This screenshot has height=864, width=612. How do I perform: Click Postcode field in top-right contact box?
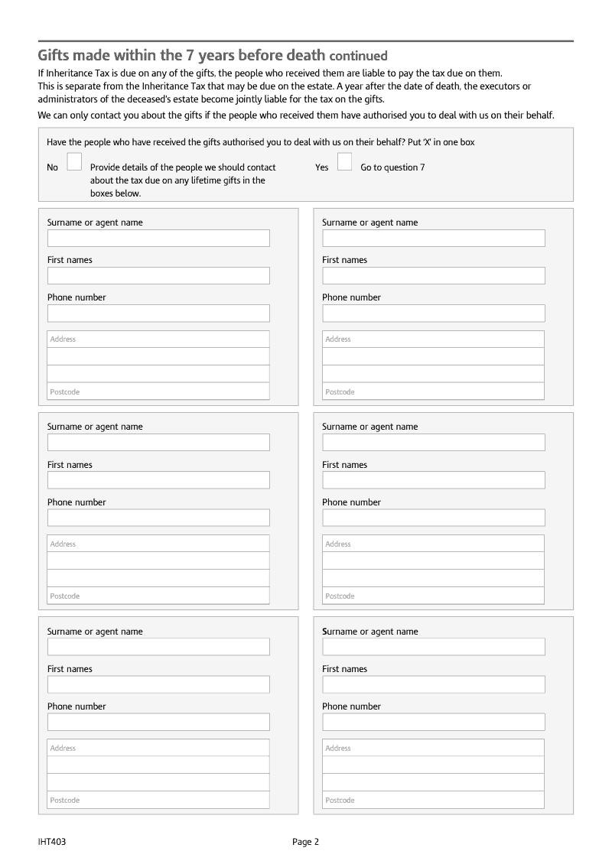[433, 391]
